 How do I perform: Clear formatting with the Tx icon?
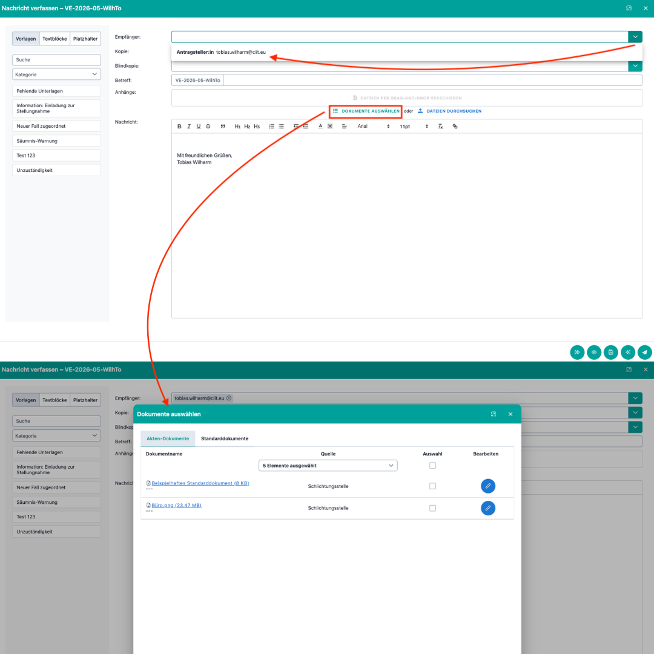pyautogui.click(x=440, y=127)
